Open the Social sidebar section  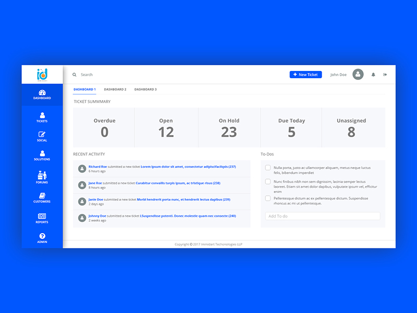click(x=42, y=135)
